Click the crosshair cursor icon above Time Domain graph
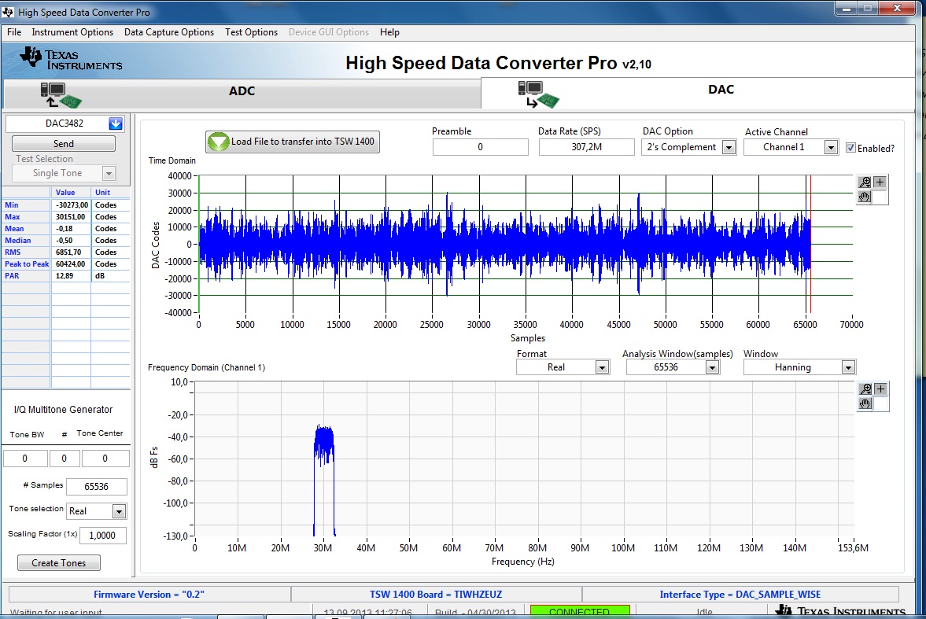Screen dimensions: 926x619 pos(880,182)
